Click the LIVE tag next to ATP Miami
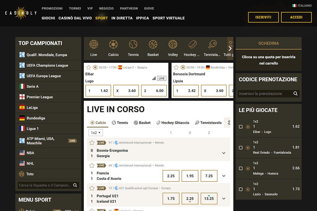This screenshot has height=211, width=317. point(72,141)
